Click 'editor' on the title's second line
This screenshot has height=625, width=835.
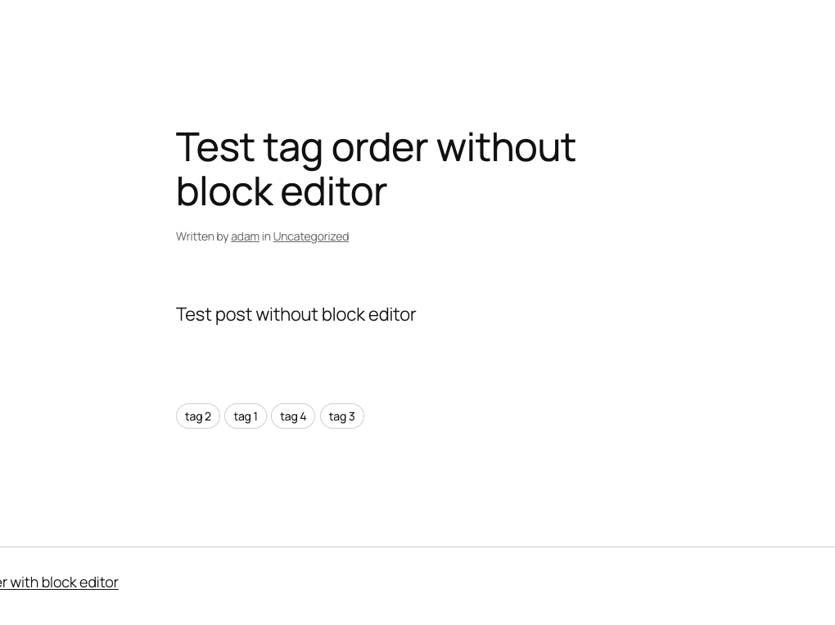(333, 191)
